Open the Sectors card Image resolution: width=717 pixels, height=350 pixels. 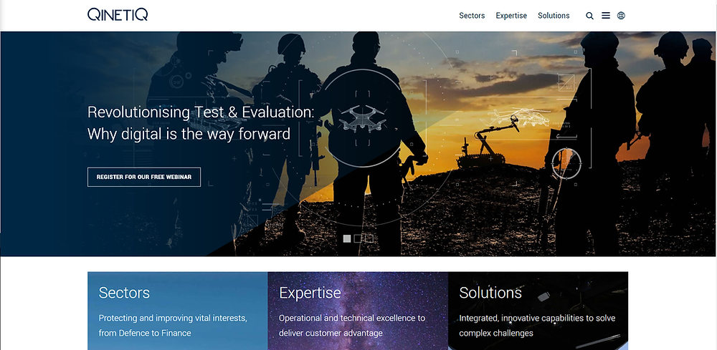pyautogui.click(x=177, y=311)
